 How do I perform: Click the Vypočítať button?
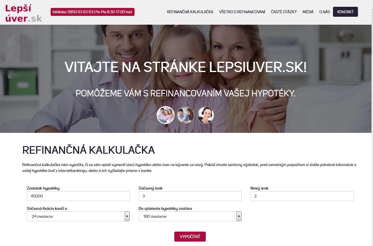[x=190, y=237]
